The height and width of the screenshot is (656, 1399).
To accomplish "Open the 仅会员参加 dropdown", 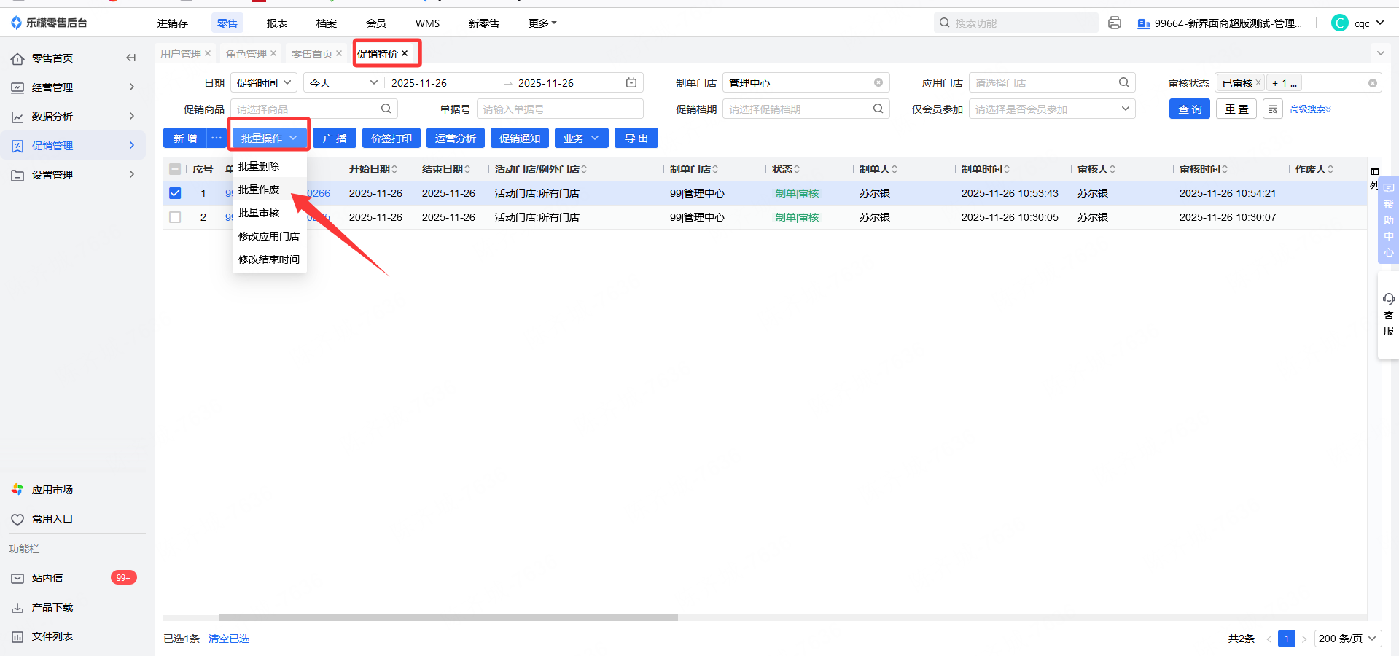I will tap(1051, 109).
